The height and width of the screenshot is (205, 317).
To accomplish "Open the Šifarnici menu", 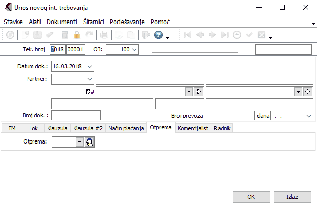I will click(x=93, y=22).
